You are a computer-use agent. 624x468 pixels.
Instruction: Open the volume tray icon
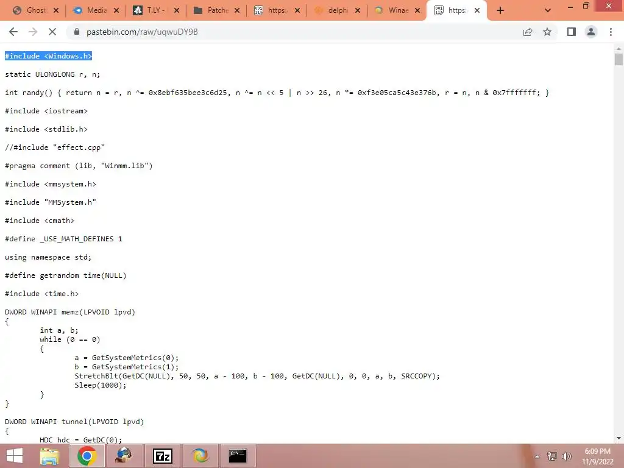coord(566,456)
